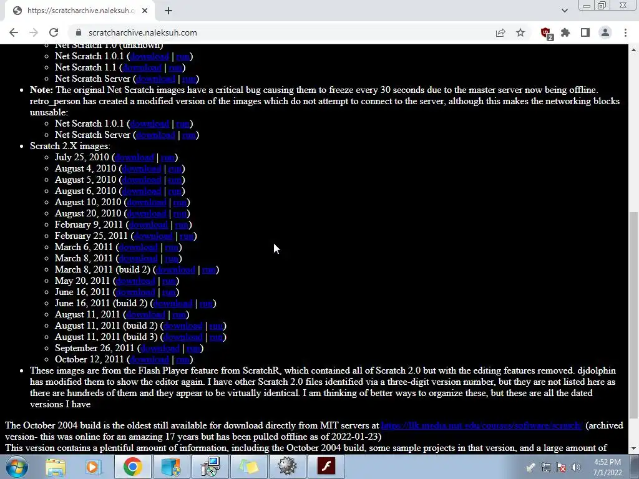Click the lock icon in the address bar
The image size is (639, 479).
(79, 32)
